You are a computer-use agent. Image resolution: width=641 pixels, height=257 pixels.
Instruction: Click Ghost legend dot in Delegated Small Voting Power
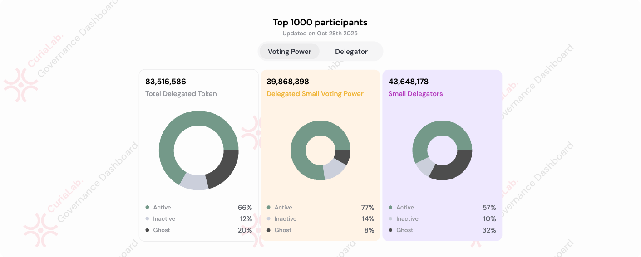tap(269, 230)
